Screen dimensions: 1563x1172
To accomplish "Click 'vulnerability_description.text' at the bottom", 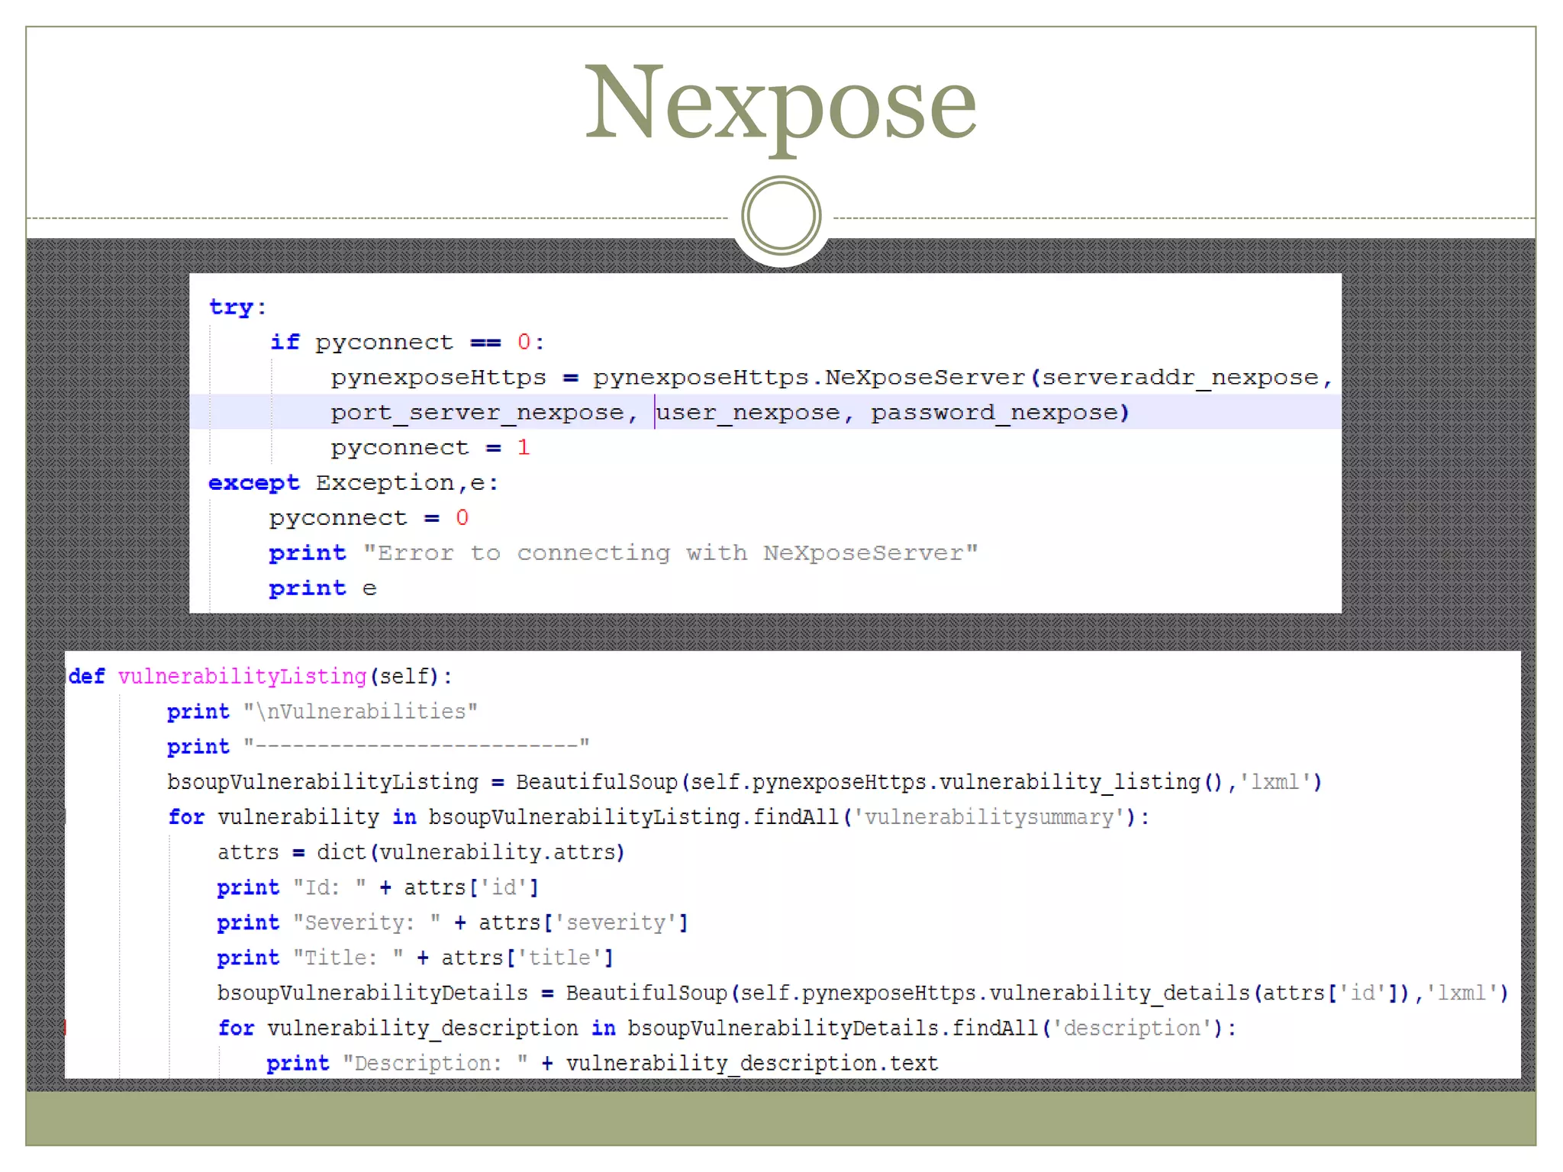I will [x=752, y=1063].
